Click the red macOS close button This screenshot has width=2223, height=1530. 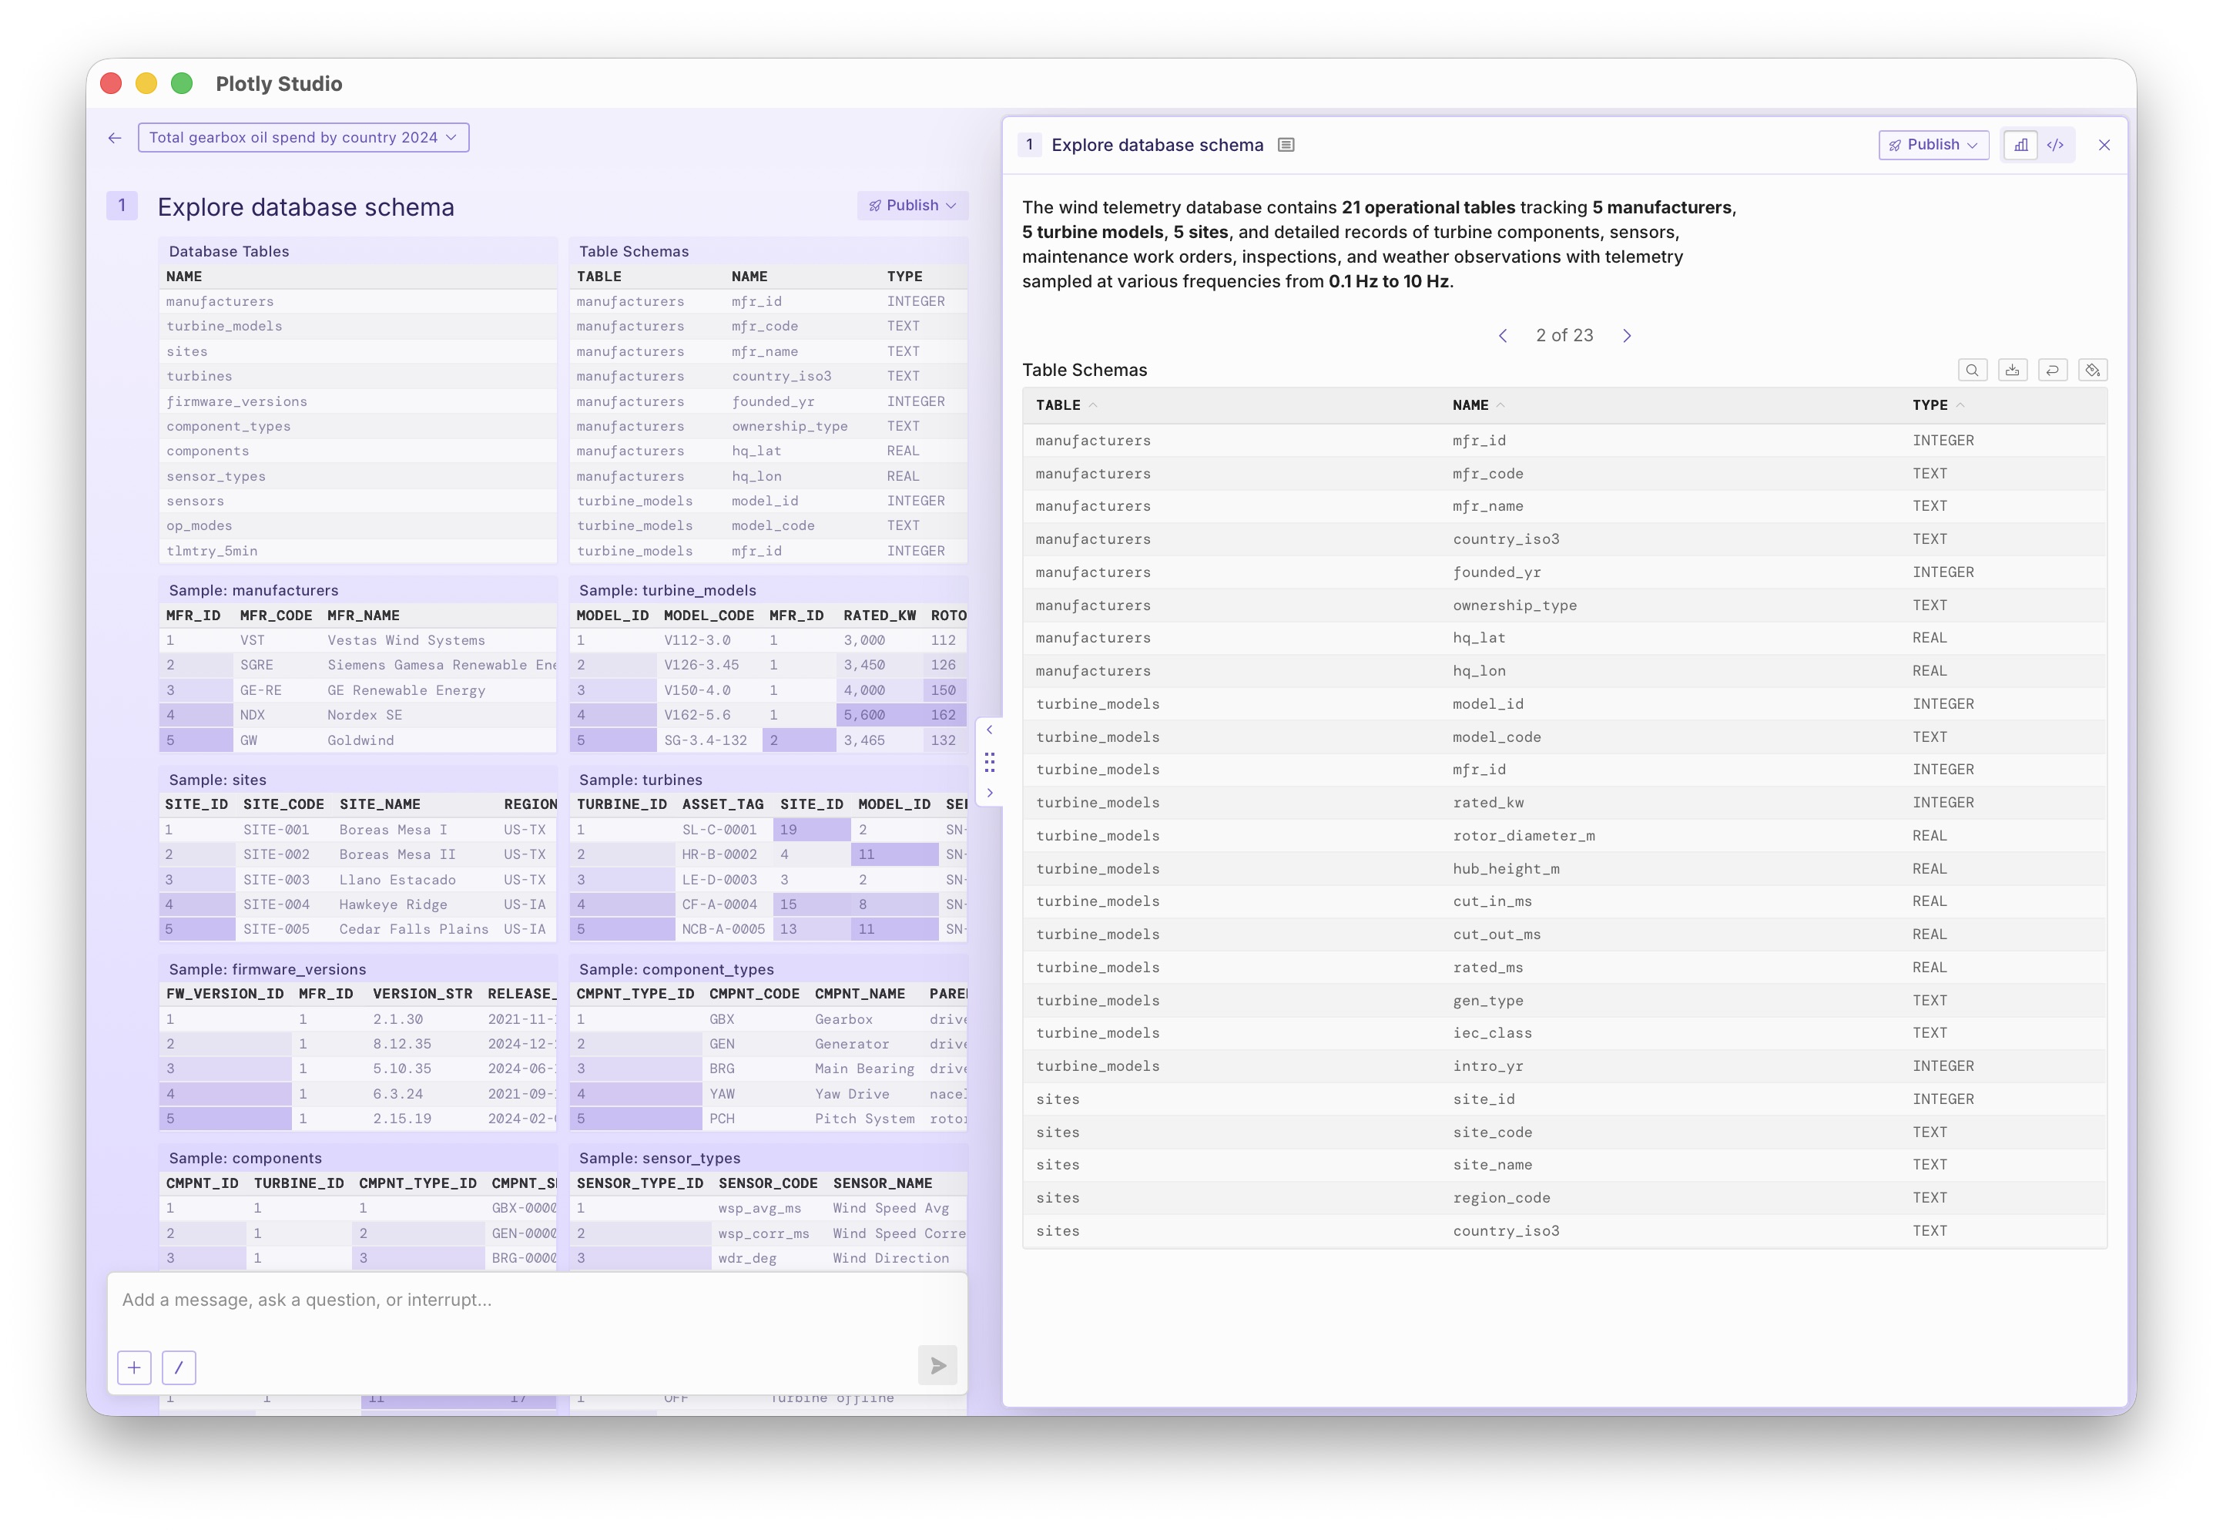click(111, 83)
